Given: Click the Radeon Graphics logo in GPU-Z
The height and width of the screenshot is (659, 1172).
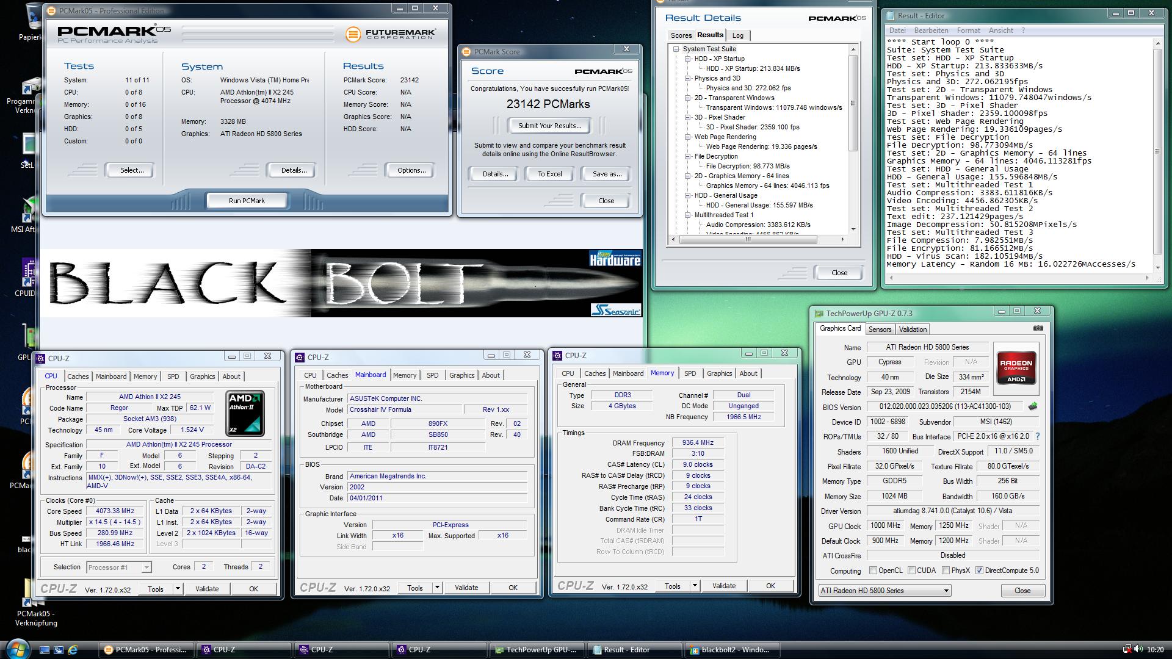Looking at the screenshot, I should (1016, 368).
